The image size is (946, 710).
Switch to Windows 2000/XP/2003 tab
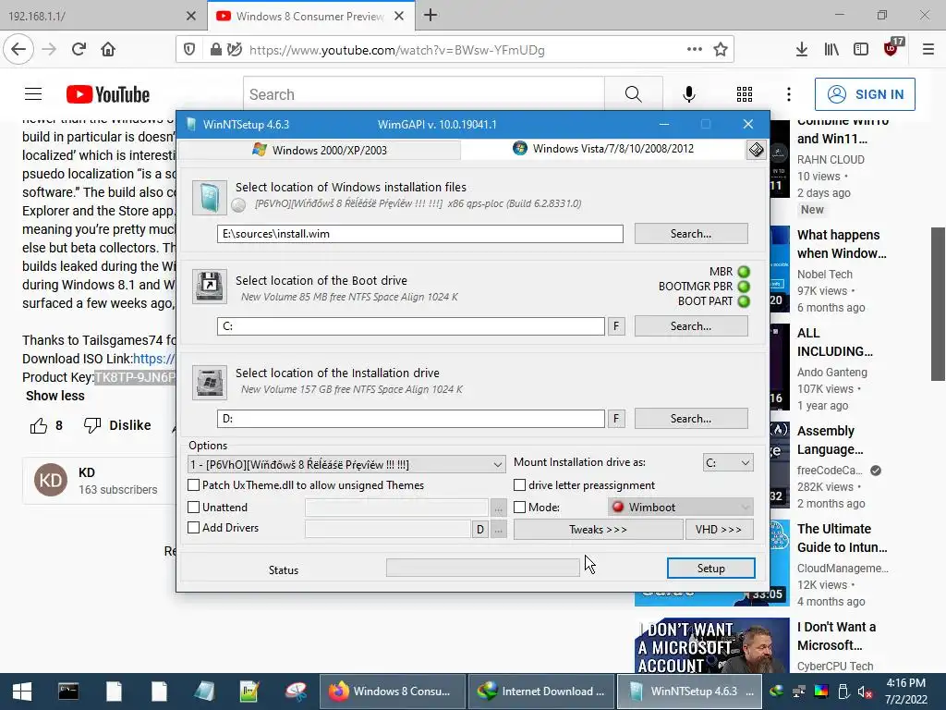coord(320,150)
